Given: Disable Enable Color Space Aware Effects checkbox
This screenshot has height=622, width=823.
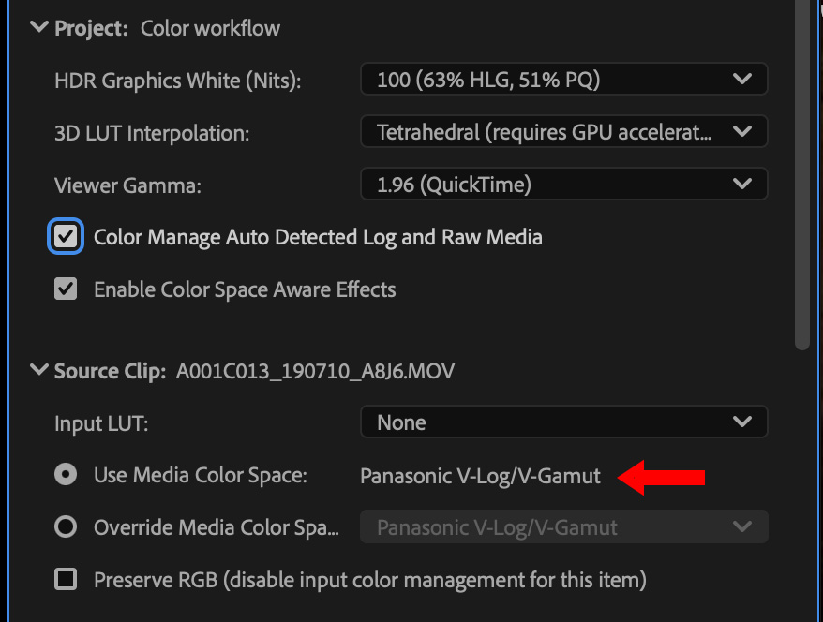Looking at the screenshot, I should 66,289.
